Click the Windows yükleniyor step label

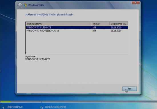pyautogui.click(x=55, y=107)
